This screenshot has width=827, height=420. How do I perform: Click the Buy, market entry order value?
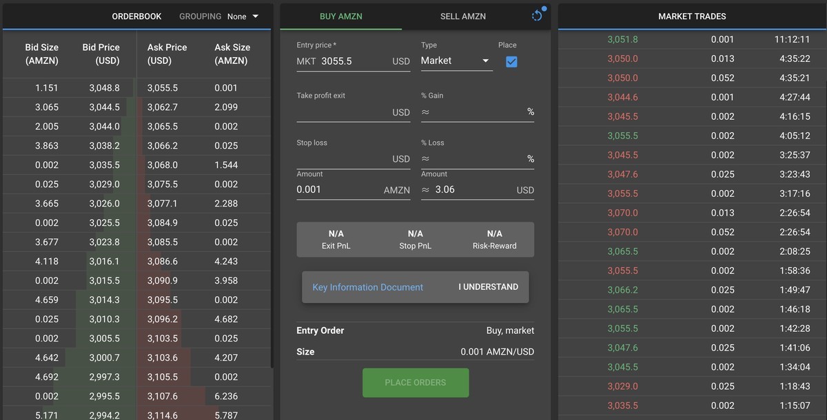click(x=510, y=330)
